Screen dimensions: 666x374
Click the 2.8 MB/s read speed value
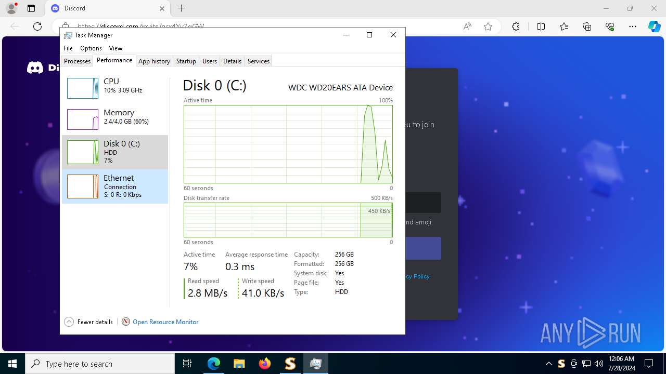click(x=208, y=293)
